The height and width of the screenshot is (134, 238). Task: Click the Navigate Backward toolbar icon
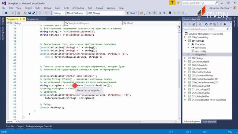click(6, 13)
